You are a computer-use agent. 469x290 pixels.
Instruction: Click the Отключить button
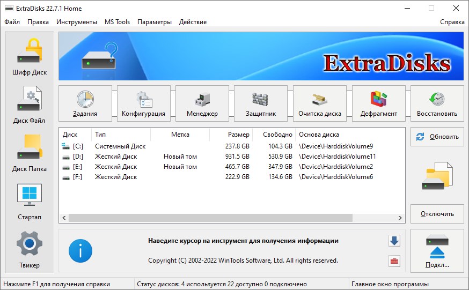click(437, 214)
